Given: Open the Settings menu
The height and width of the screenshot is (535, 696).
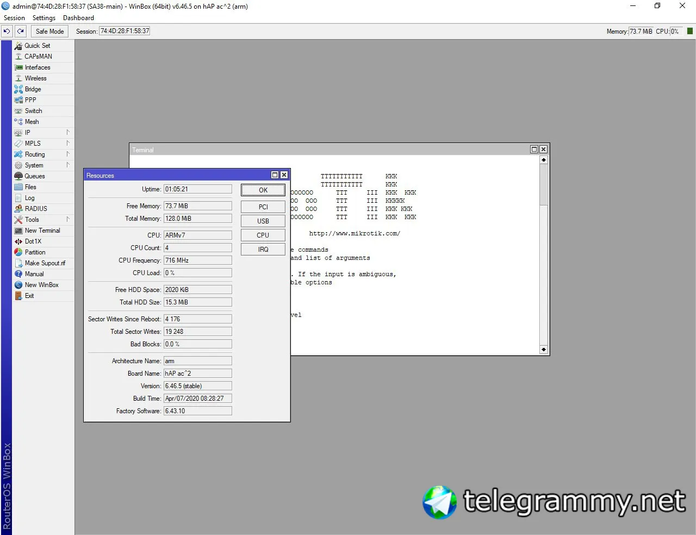Looking at the screenshot, I should [44, 18].
